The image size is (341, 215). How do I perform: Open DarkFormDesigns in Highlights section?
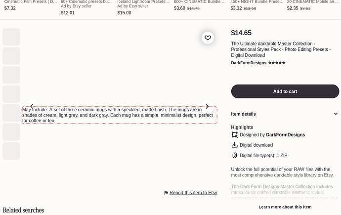point(285,135)
